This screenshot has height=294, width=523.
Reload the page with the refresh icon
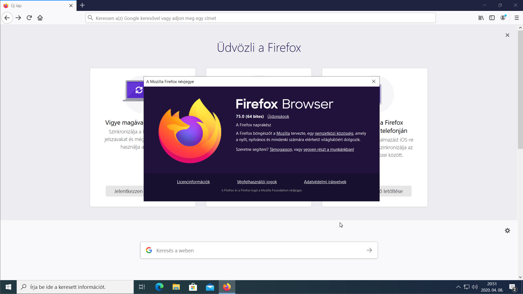(29, 18)
